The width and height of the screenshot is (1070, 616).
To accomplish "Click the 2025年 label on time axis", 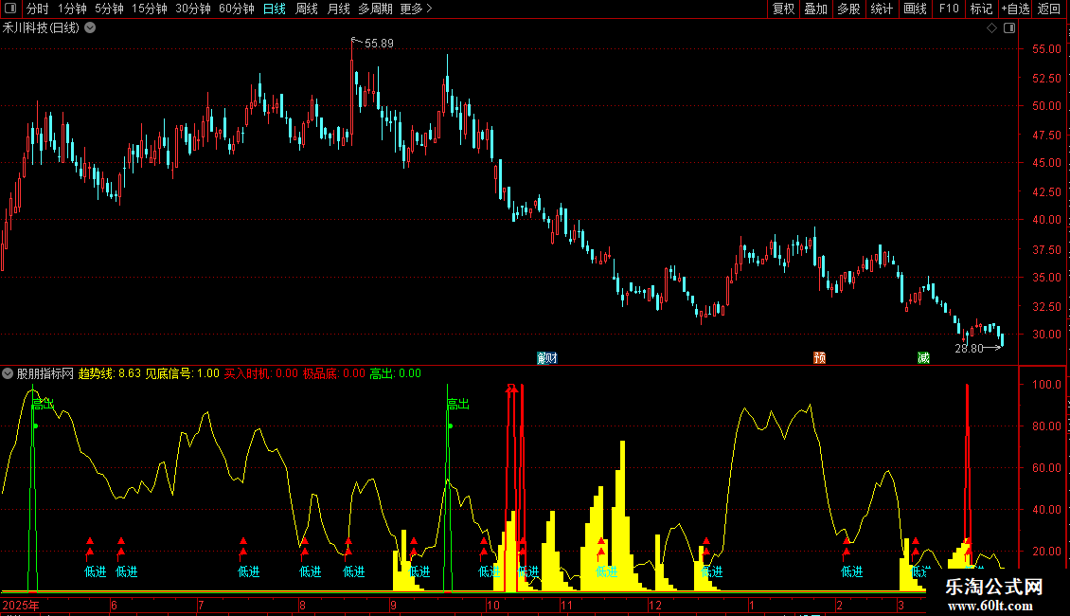I will tap(21, 605).
